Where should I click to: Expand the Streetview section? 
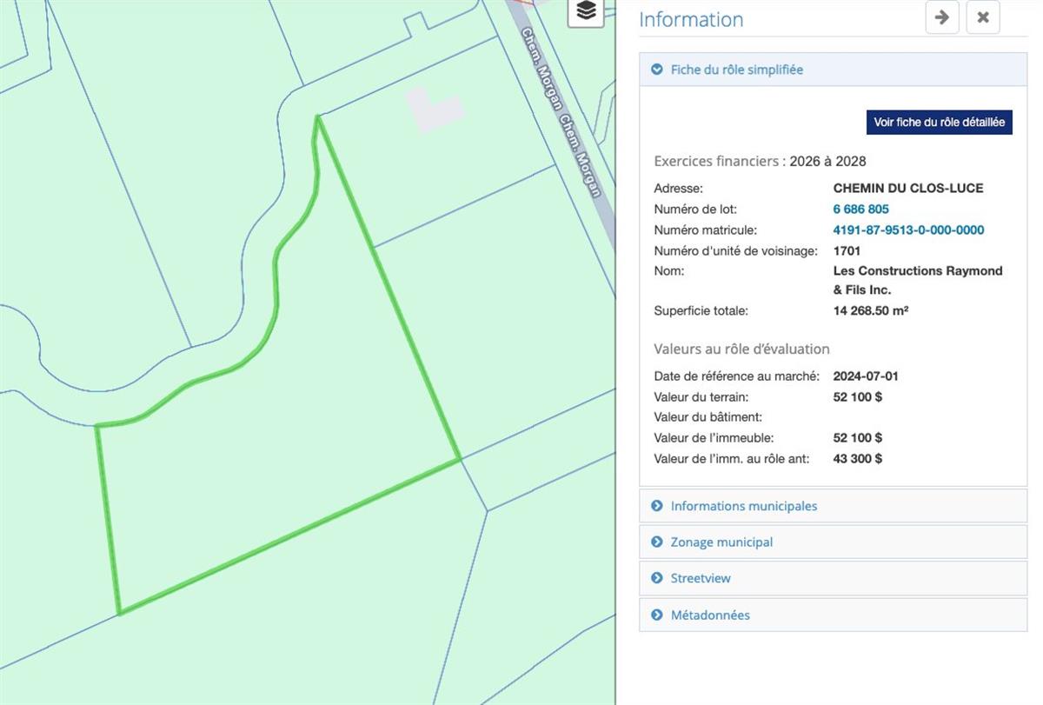pos(833,578)
